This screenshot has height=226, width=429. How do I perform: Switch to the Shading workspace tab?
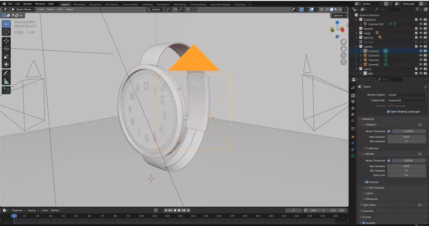tap(147, 4)
